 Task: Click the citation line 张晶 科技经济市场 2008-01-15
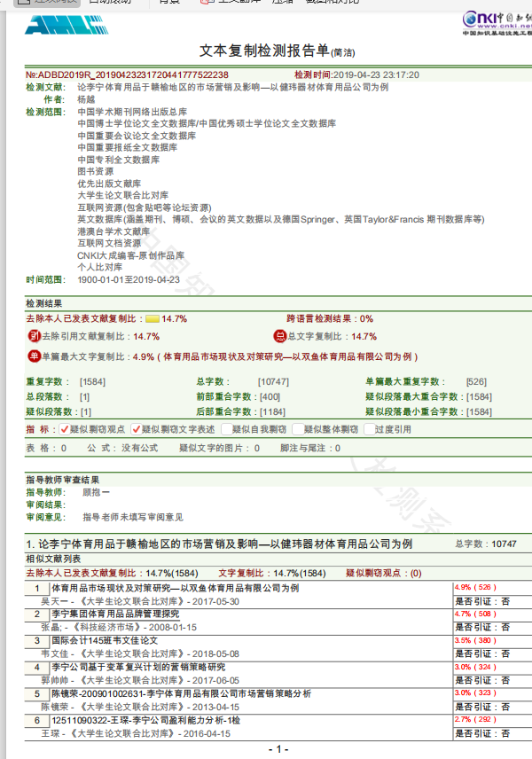pyautogui.click(x=119, y=628)
